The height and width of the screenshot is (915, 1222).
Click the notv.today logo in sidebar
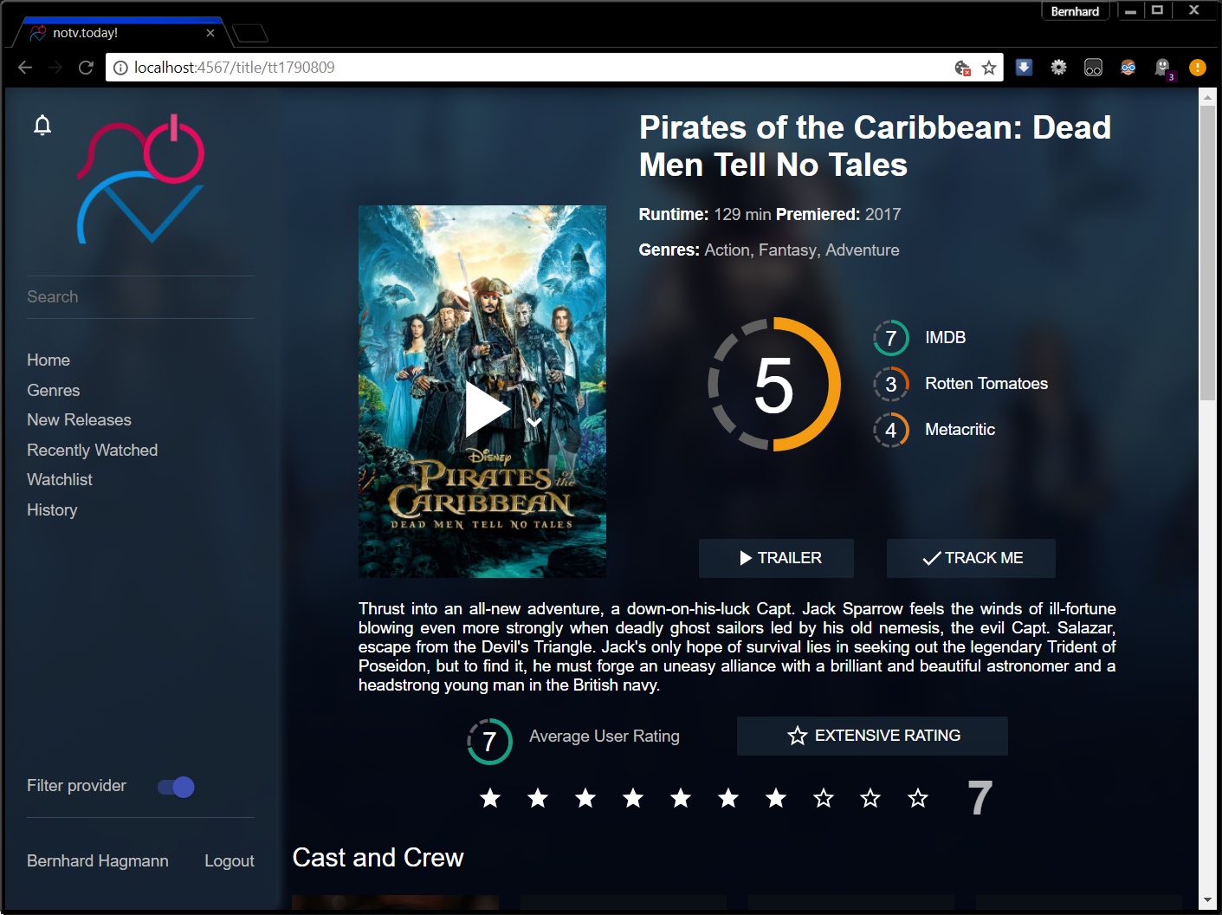click(x=141, y=179)
